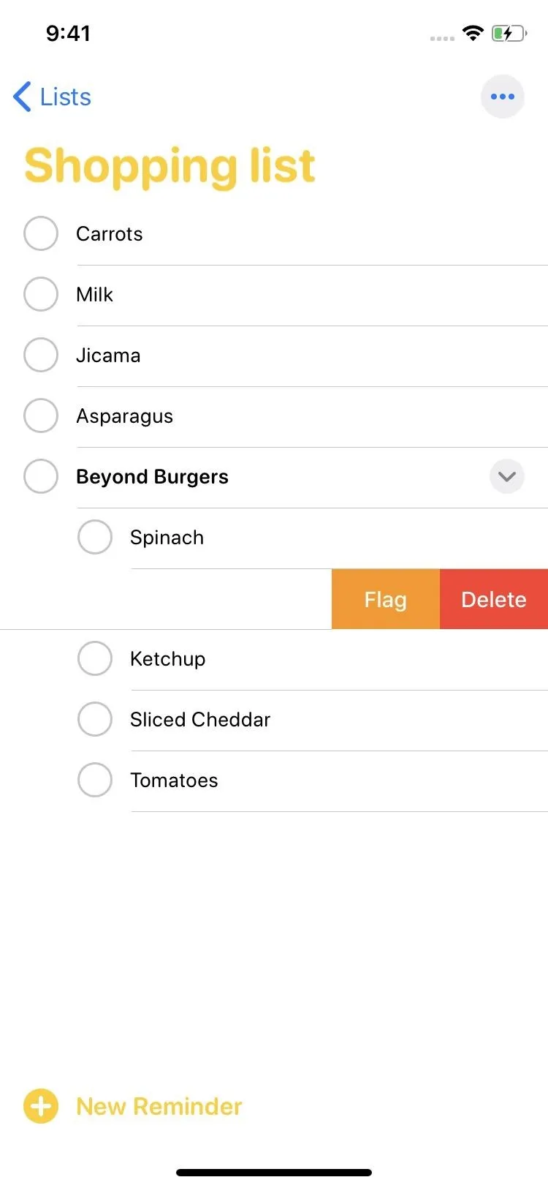Delete the swiped reminder
The width and height of the screenshot is (548, 1188).
(x=494, y=599)
